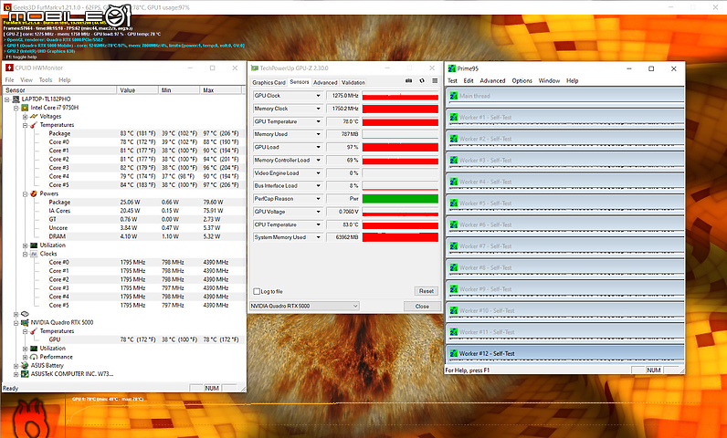Click the GPU-Z screenshot camera icon
The width and height of the screenshot is (727, 438).
pos(408,80)
